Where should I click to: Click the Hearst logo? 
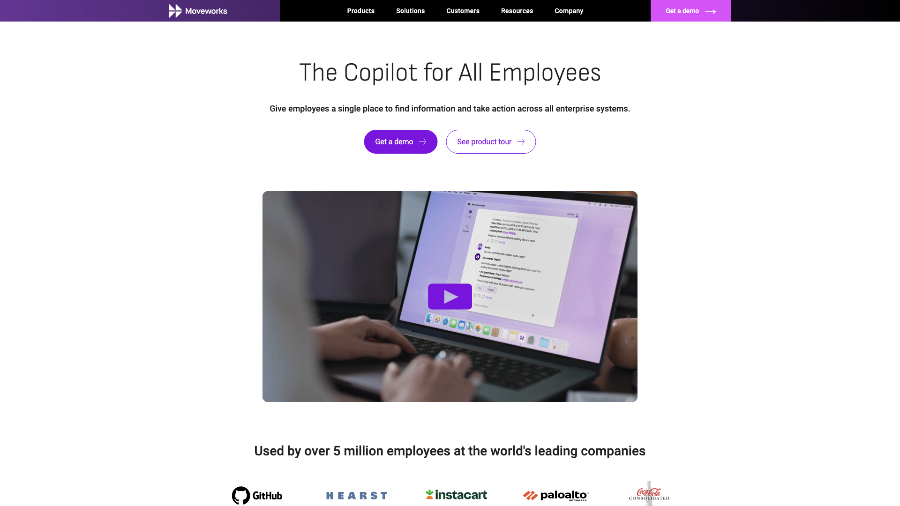tap(357, 495)
